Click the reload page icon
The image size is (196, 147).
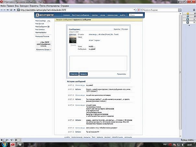[11, 10]
